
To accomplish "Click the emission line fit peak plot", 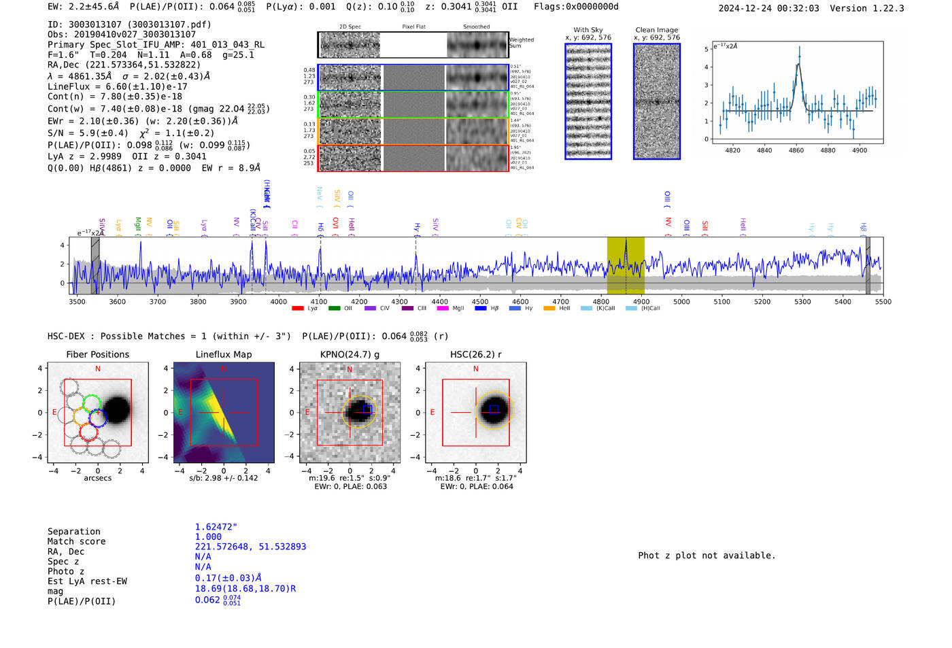I will click(798, 92).
